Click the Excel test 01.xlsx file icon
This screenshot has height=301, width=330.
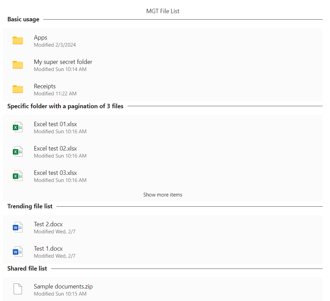(18, 127)
